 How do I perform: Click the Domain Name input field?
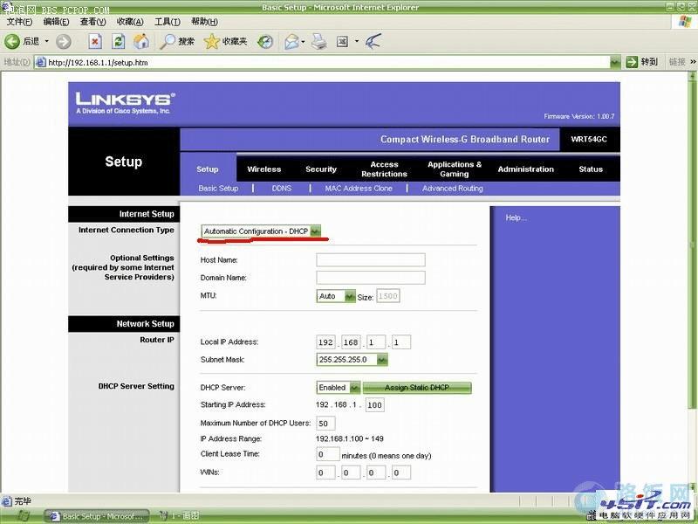click(x=370, y=278)
